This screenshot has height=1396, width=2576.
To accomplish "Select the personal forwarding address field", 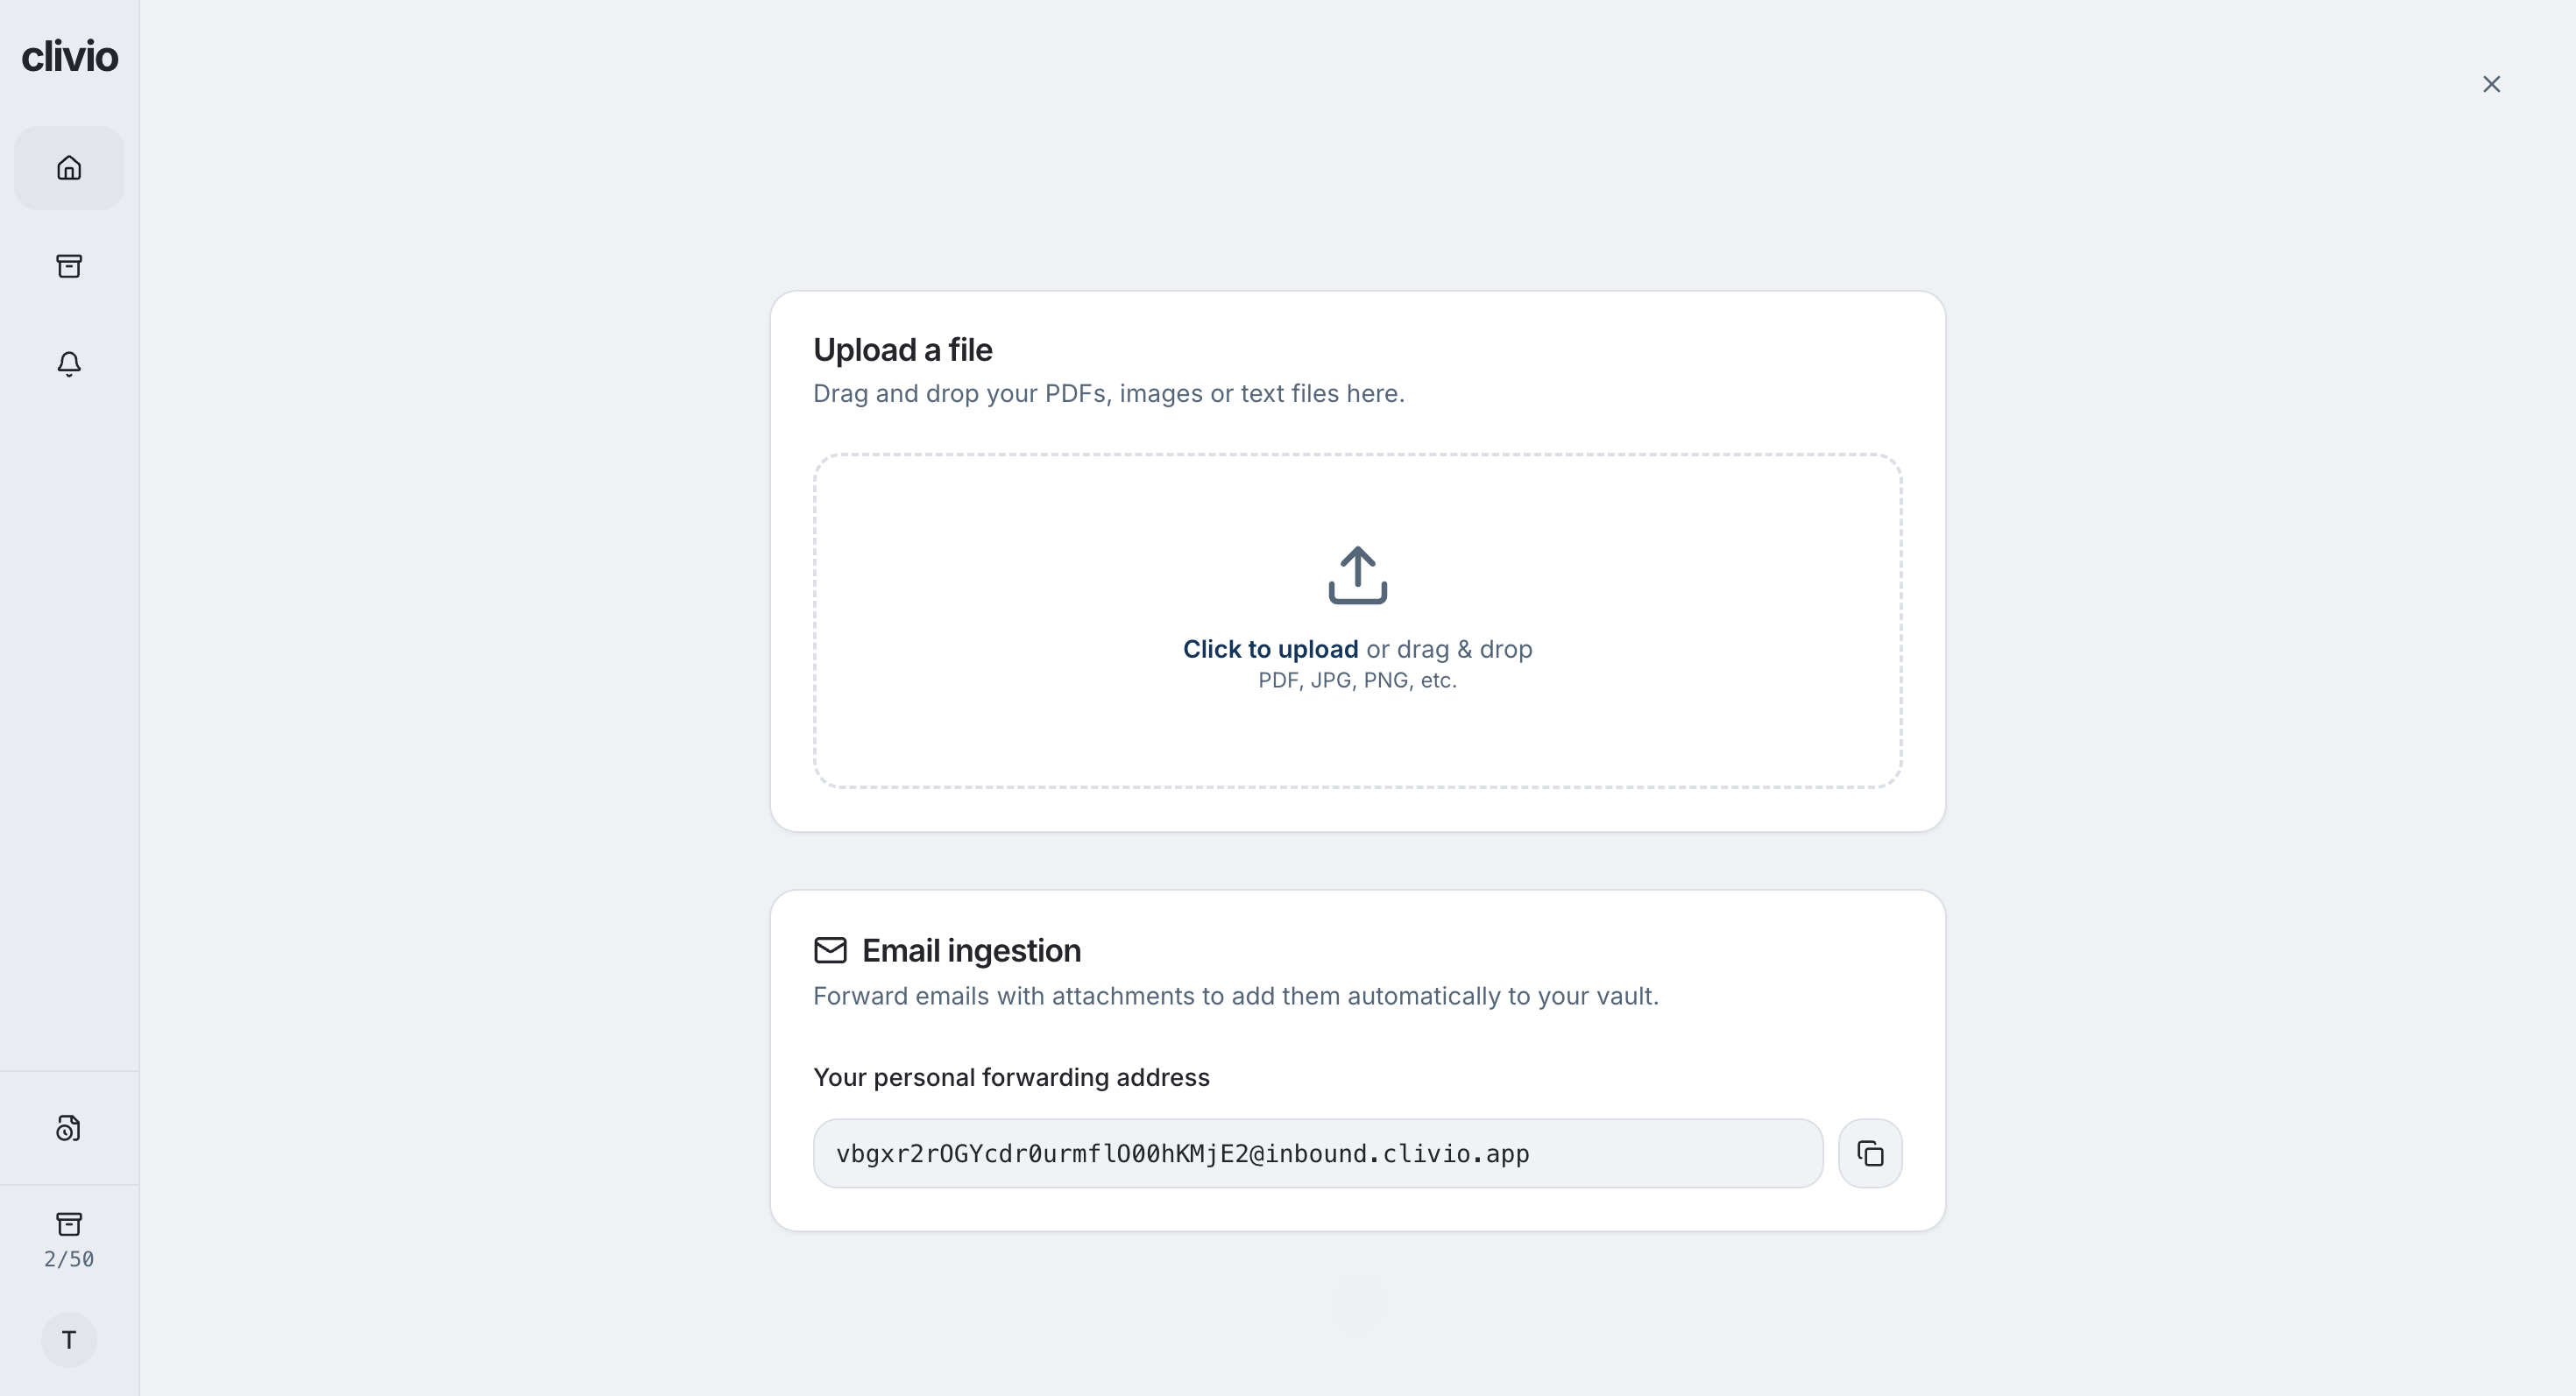I will (1317, 1153).
